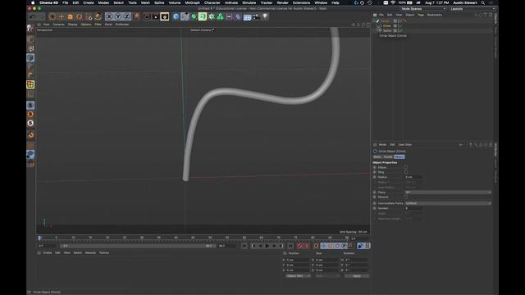Open the Object (Rel) coordinate dropdown
Viewport: 525px width, 295px height.
click(298, 276)
